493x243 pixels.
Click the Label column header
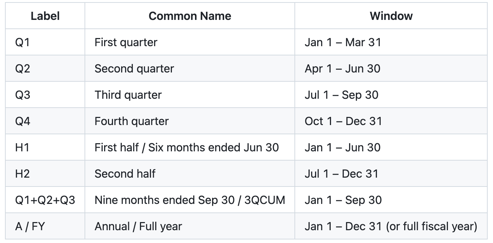(x=45, y=16)
